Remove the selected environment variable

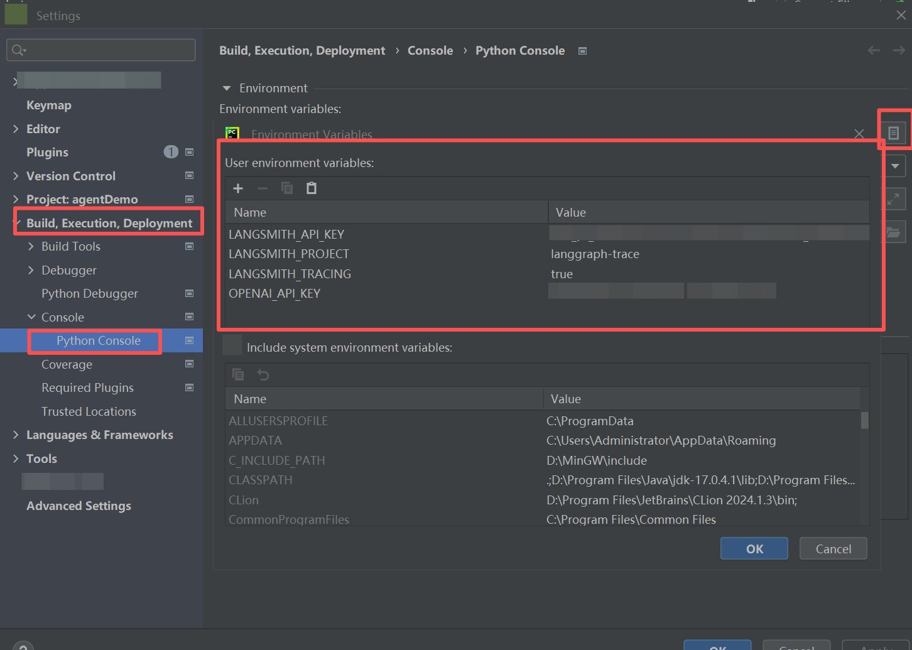click(263, 188)
